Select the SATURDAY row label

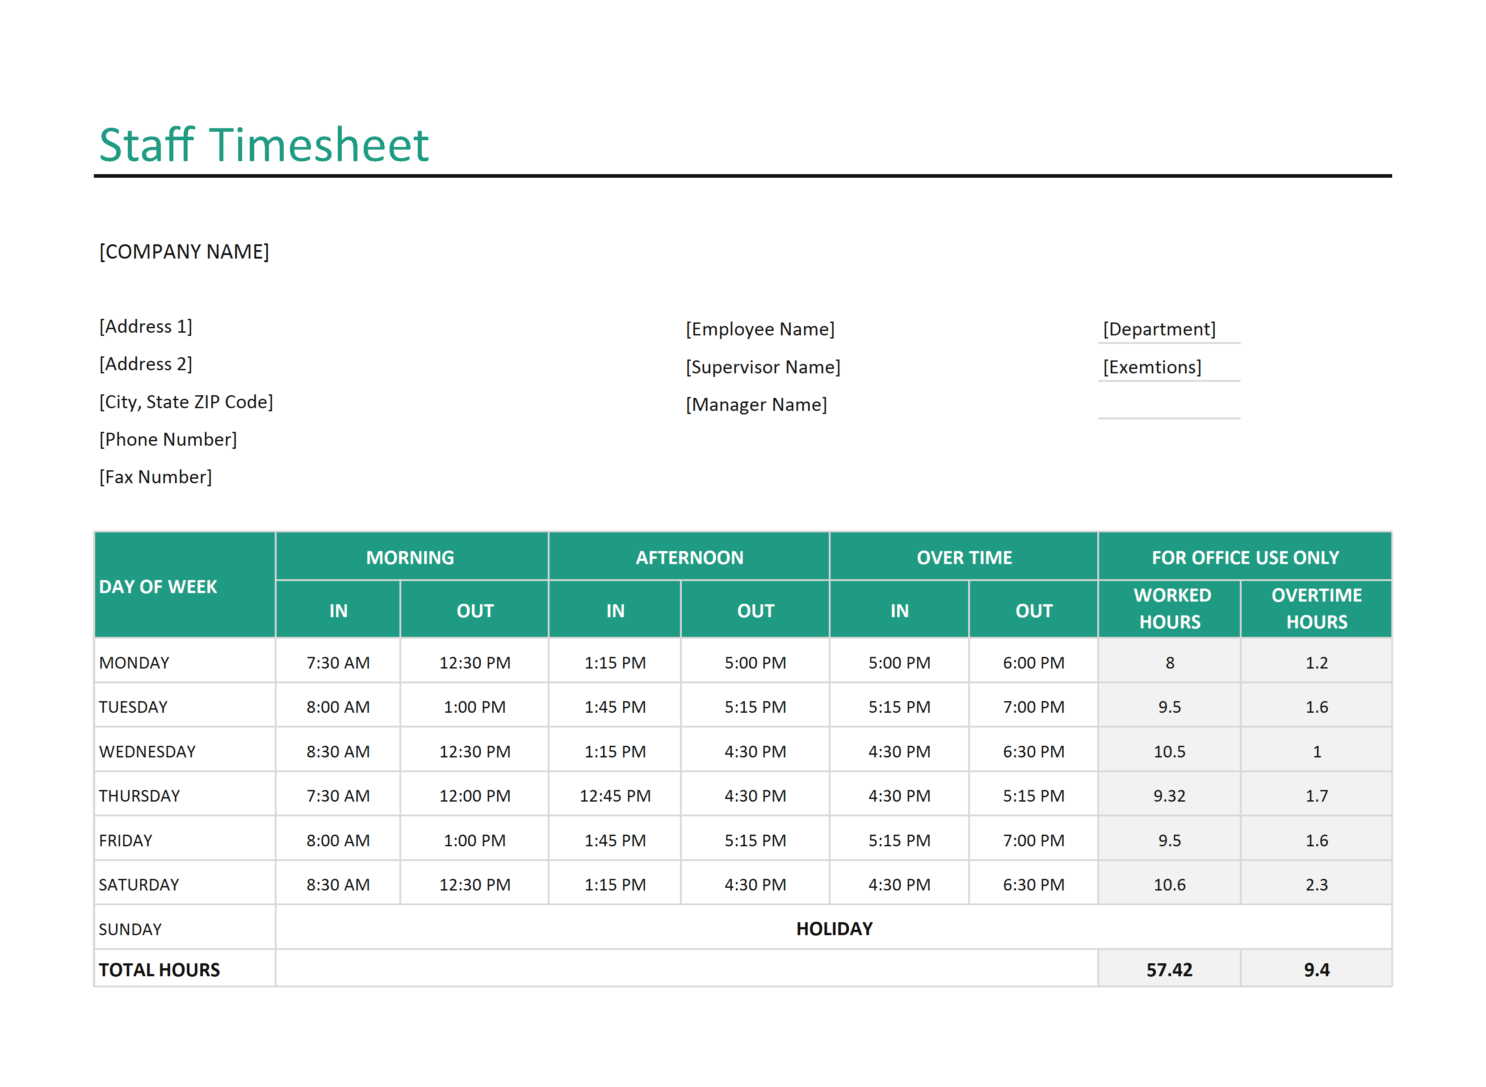point(139,885)
